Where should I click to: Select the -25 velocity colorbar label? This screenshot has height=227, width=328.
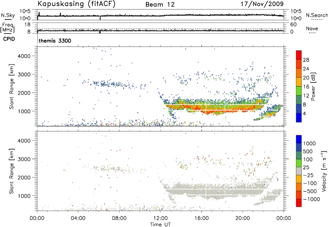(x=308, y=175)
